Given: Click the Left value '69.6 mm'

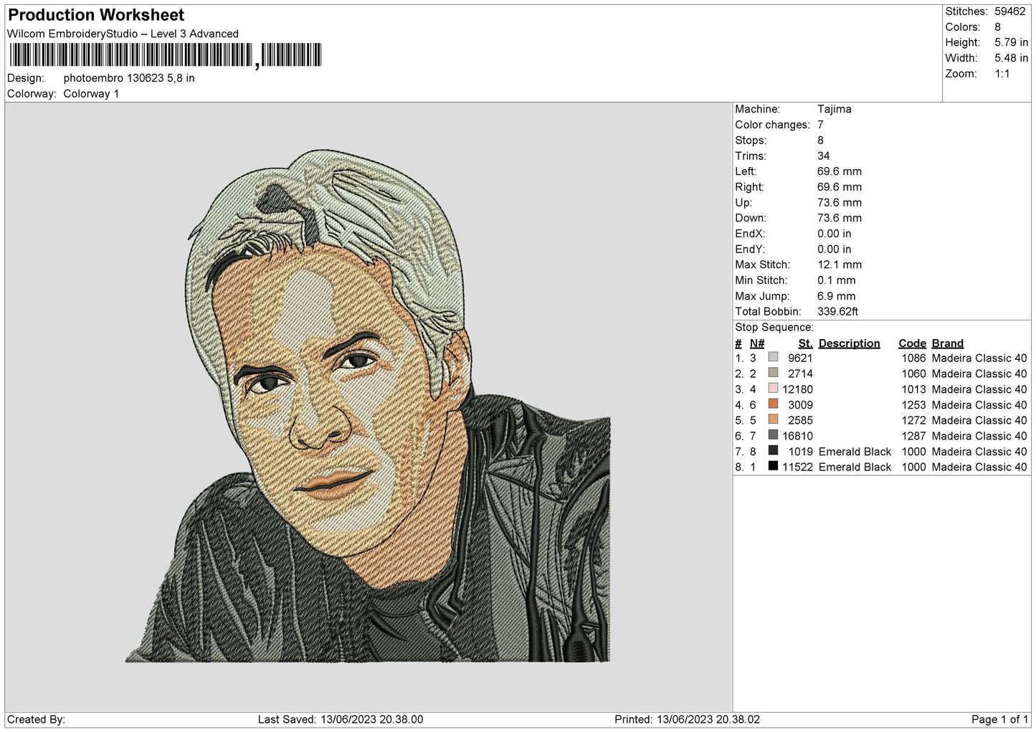Looking at the screenshot, I should point(840,171).
